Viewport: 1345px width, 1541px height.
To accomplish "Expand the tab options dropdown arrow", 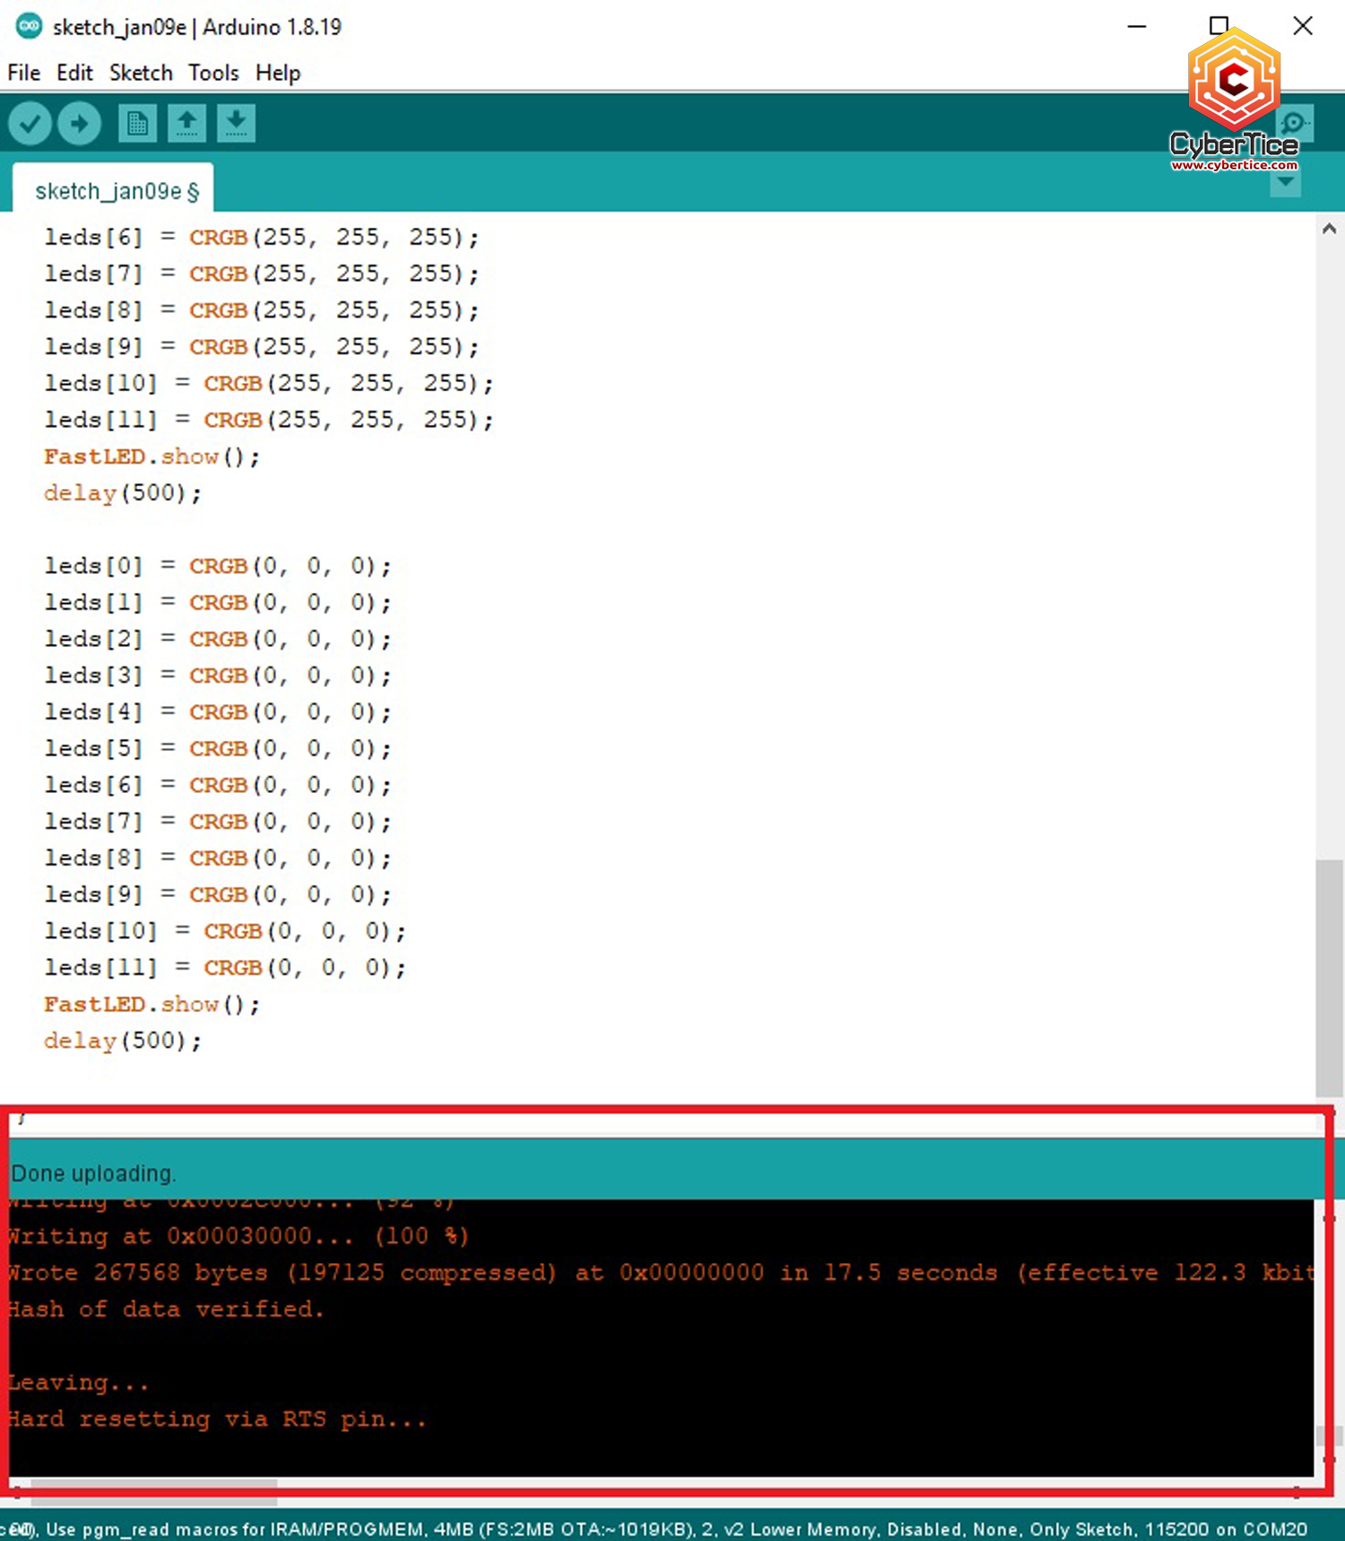I will [x=1285, y=183].
